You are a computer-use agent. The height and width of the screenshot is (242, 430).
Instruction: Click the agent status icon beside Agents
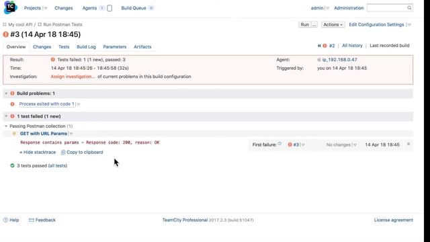(x=110, y=8)
